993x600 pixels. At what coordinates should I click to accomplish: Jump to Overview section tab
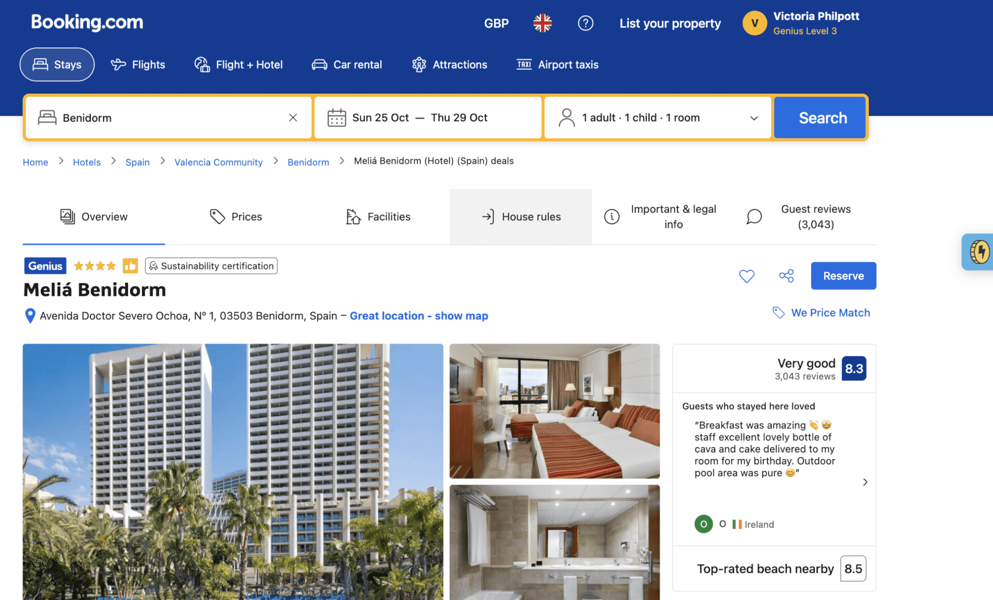click(x=94, y=216)
